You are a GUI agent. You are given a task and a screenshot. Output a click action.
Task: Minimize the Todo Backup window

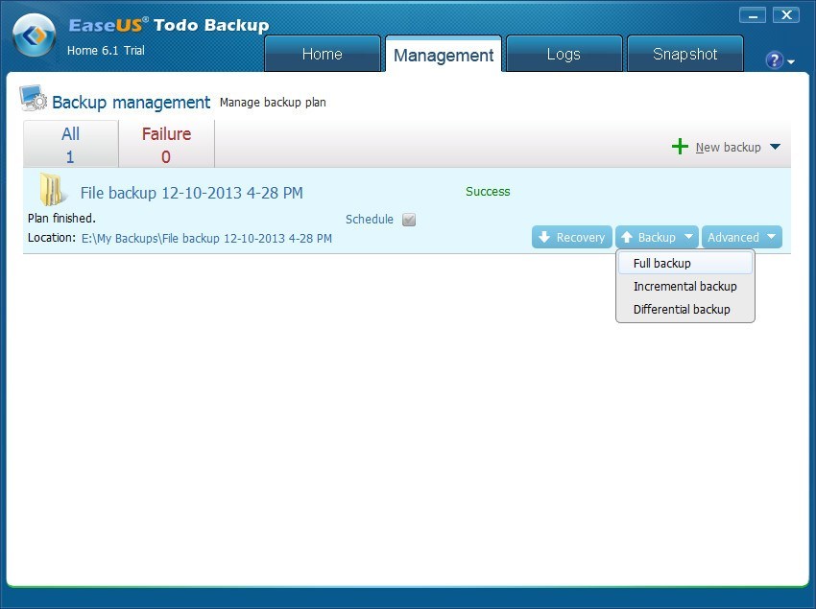pyautogui.click(x=753, y=15)
